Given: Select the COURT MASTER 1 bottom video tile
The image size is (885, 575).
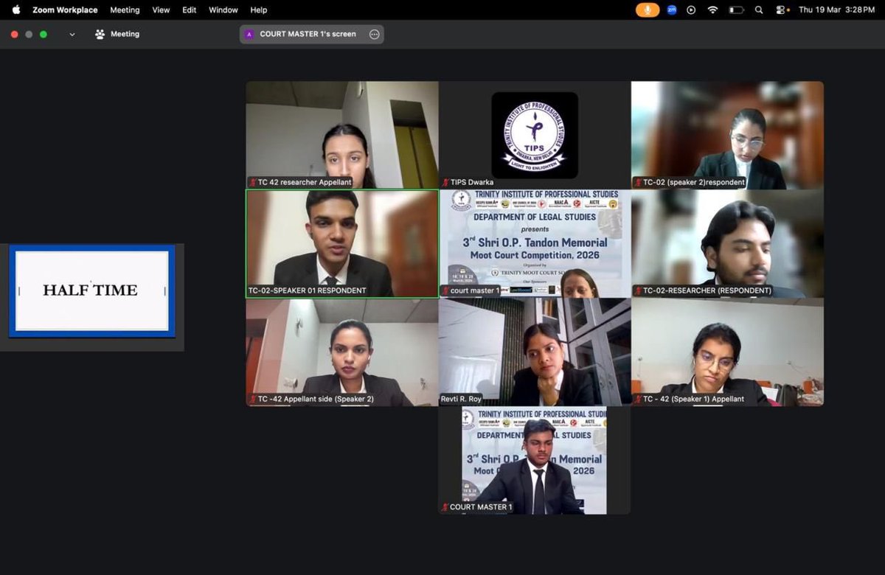Looking at the screenshot, I should [x=535, y=460].
